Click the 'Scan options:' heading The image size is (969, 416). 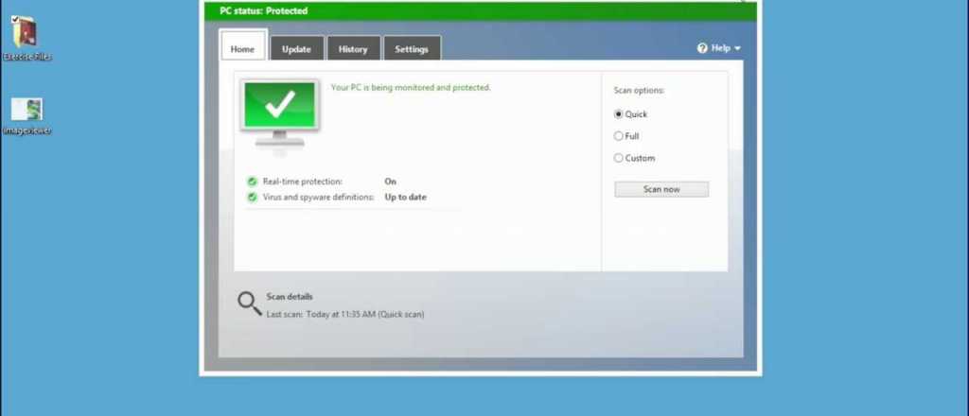click(639, 91)
